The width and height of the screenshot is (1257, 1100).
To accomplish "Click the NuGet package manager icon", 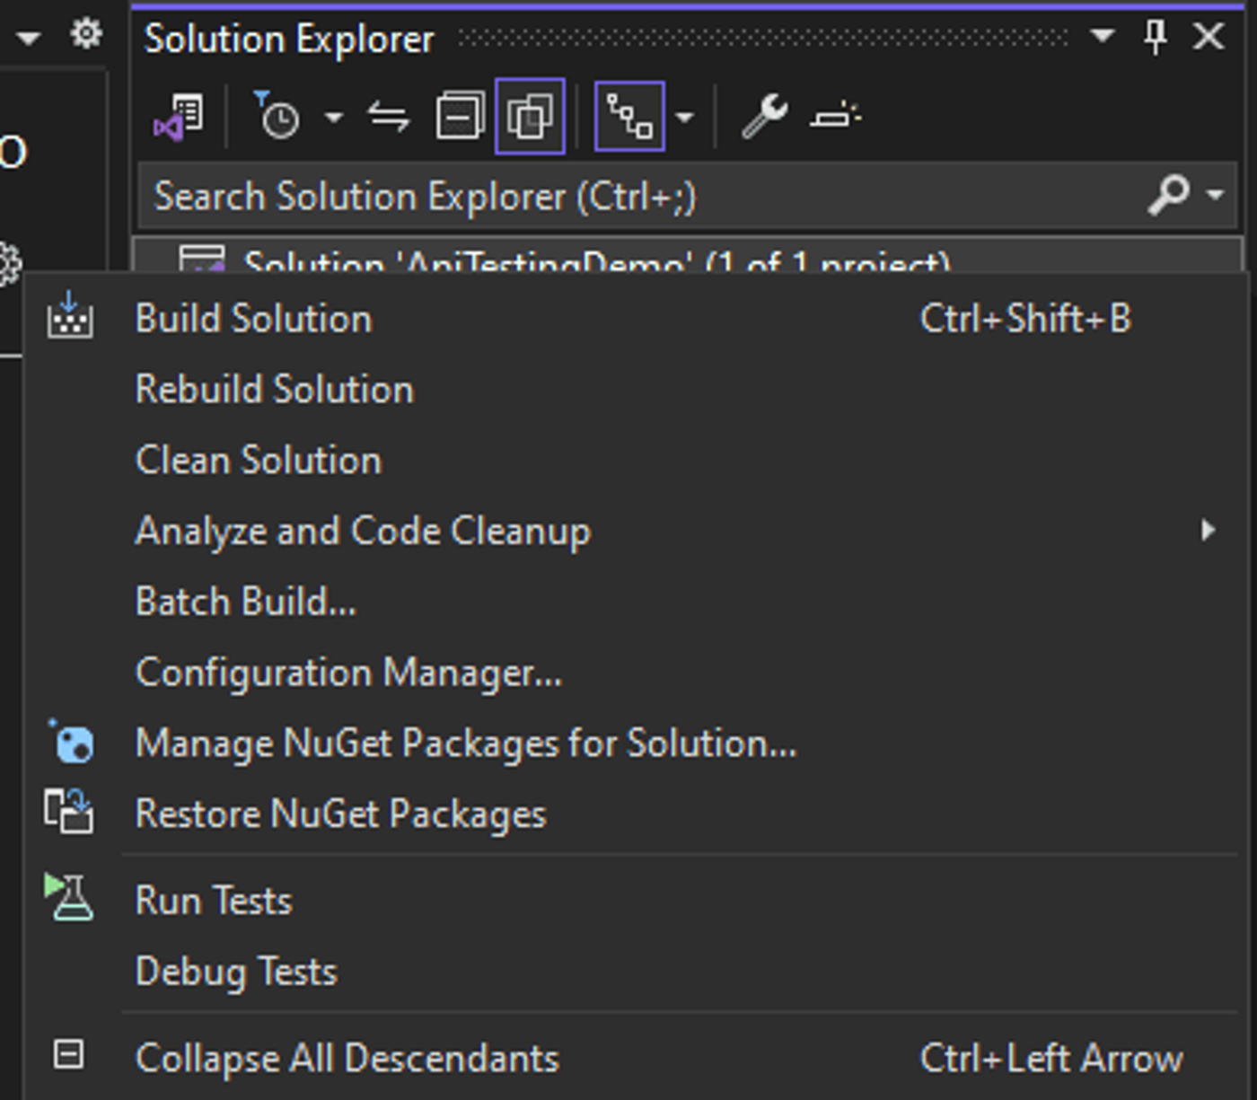I will pos(70,742).
